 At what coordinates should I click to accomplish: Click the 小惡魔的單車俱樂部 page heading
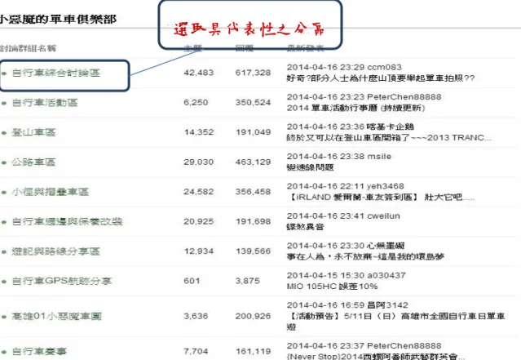tap(58, 19)
